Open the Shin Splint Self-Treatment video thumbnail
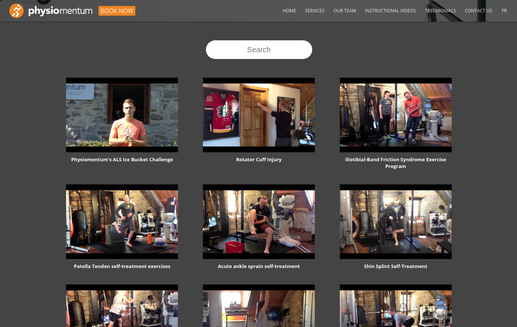 (395, 222)
